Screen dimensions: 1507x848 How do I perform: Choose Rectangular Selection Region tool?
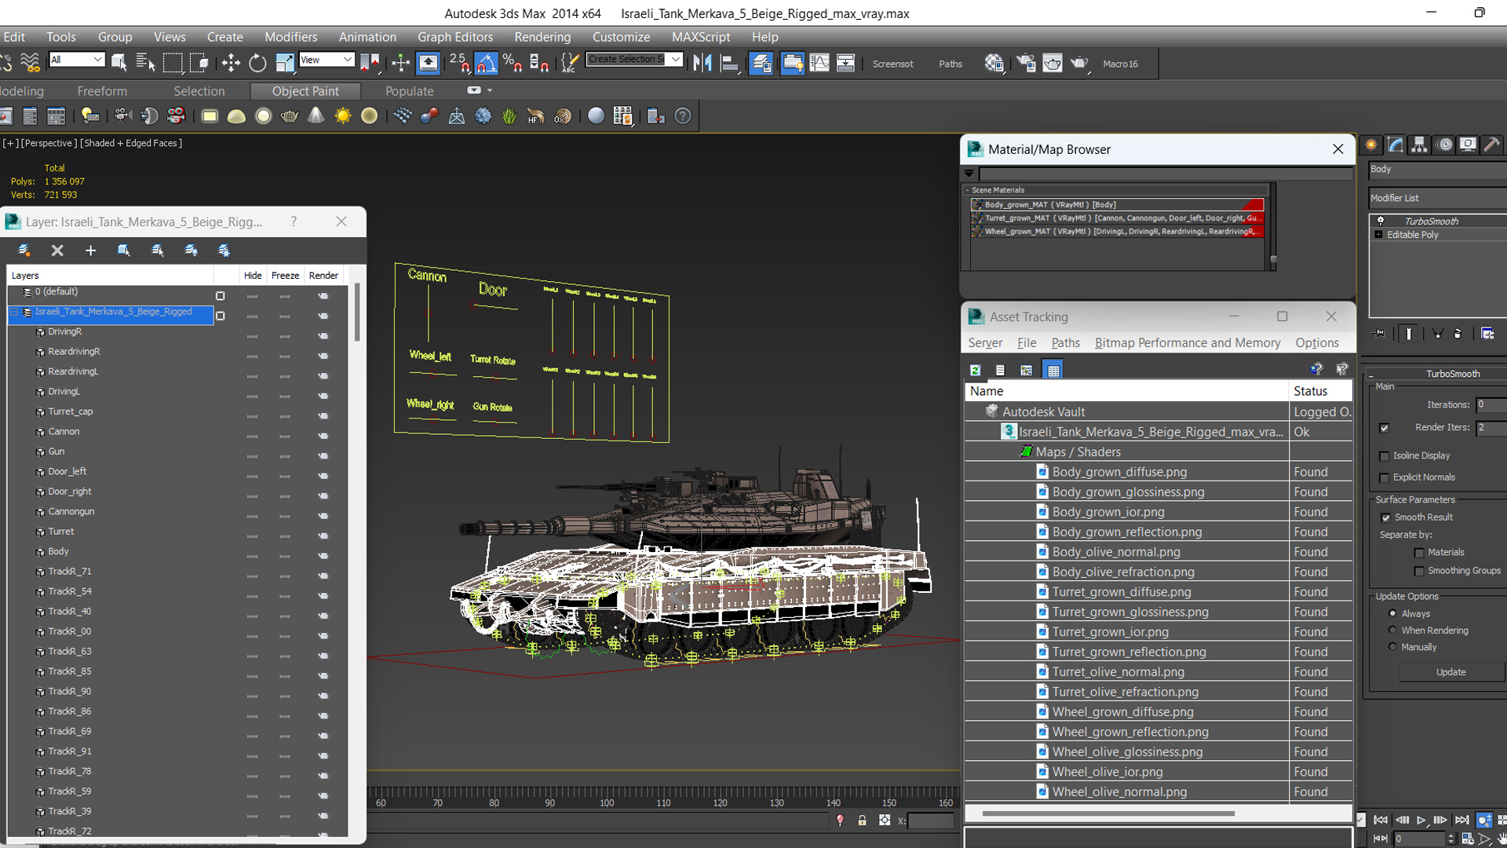point(172,64)
